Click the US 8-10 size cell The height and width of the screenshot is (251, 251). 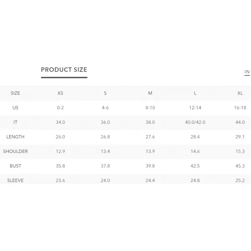click(x=150, y=108)
